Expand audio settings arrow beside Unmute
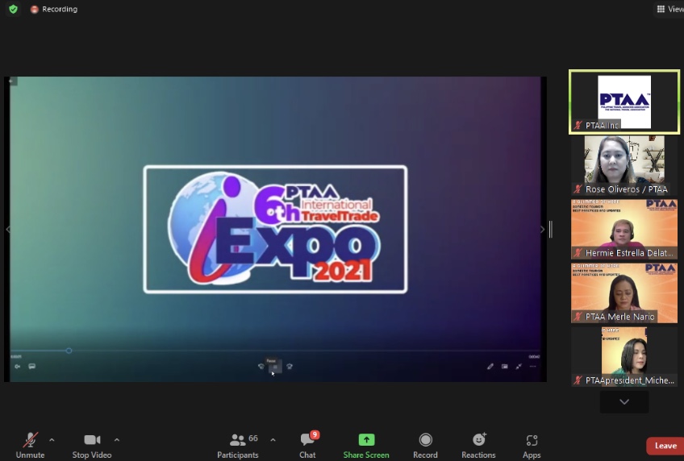This screenshot has height=461, width=684. pyautogui.click(x=52, y=440)
